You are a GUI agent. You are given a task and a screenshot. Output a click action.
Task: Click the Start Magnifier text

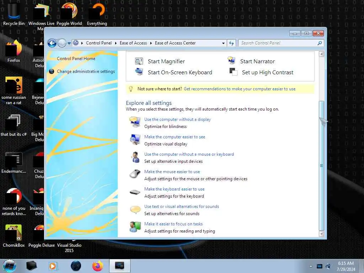coord(166,61)
